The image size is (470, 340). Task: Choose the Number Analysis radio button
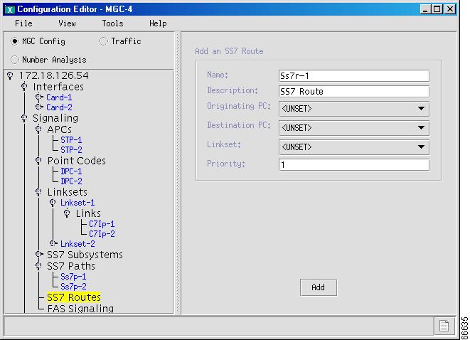[x=15, y=60]
